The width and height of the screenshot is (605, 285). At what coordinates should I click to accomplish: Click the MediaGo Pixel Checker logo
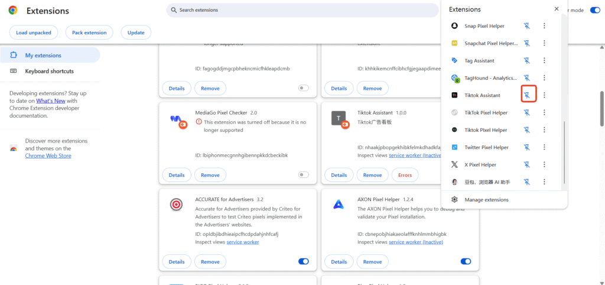178,121
